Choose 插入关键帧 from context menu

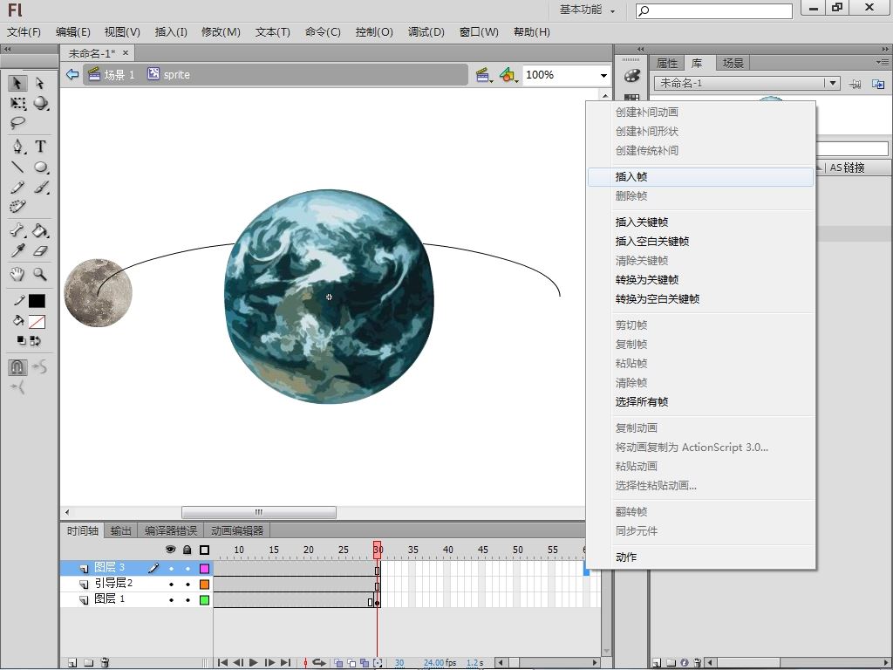tap(700, 222)
